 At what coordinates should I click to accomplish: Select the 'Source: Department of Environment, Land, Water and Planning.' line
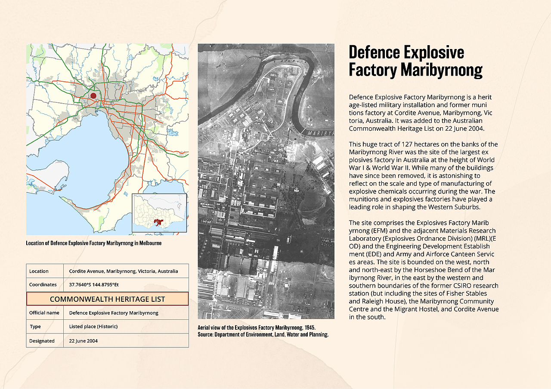[x=263, y=334]
